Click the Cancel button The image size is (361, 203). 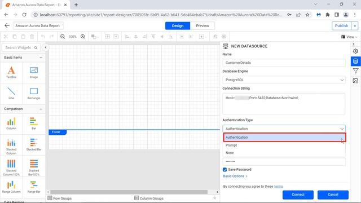click(333, 195)
